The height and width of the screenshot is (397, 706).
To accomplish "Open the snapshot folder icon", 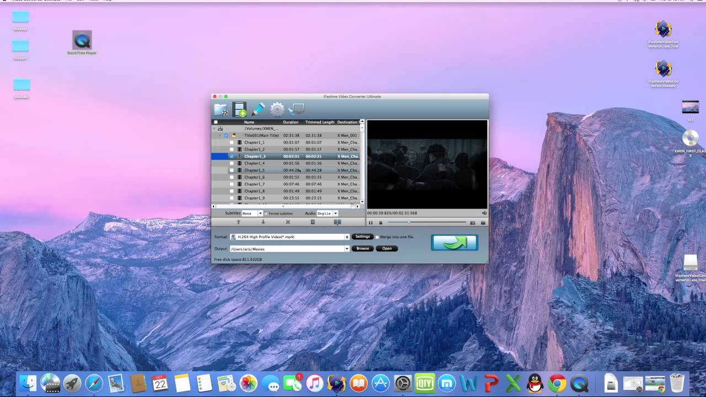I will coord(483,223).
